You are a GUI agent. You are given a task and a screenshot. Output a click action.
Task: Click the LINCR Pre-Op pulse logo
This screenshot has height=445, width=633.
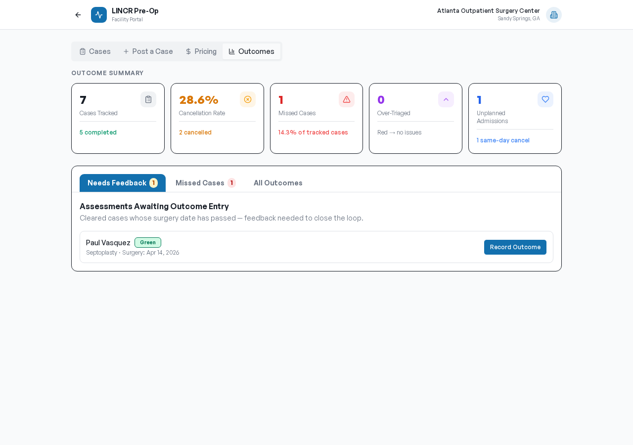(x=99, y=15)
